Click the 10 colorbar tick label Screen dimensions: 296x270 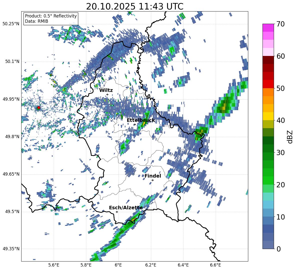pos(280,217)
